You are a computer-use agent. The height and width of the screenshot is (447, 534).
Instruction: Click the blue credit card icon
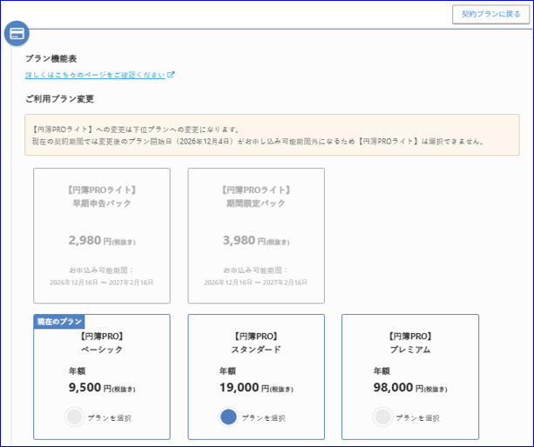[x=17, y=33]
